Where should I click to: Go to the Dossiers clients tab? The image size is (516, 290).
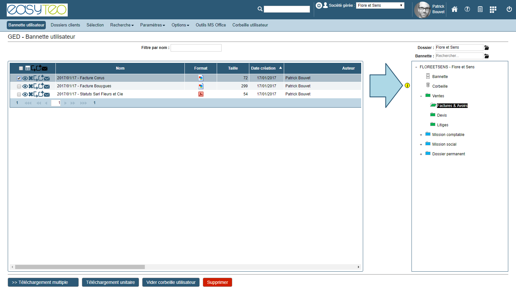65,25
